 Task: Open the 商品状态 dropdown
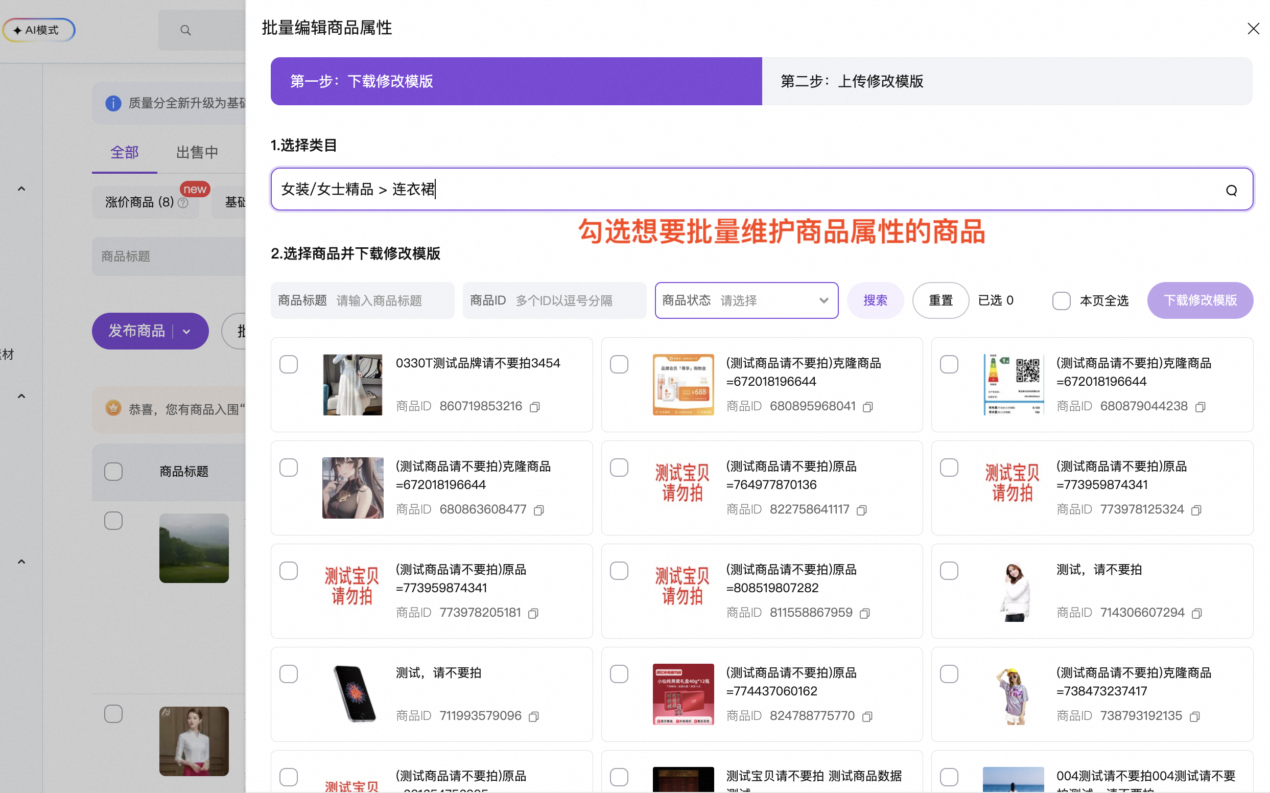(x=746, y=300)
